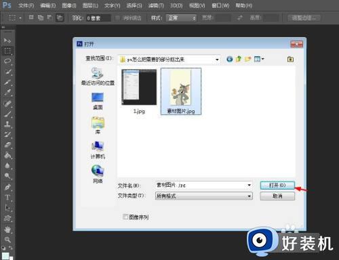Image resolution: width=339 pixels, height=260 pixels.
Task: Select the Blur tool
Action: pos(7,165)
